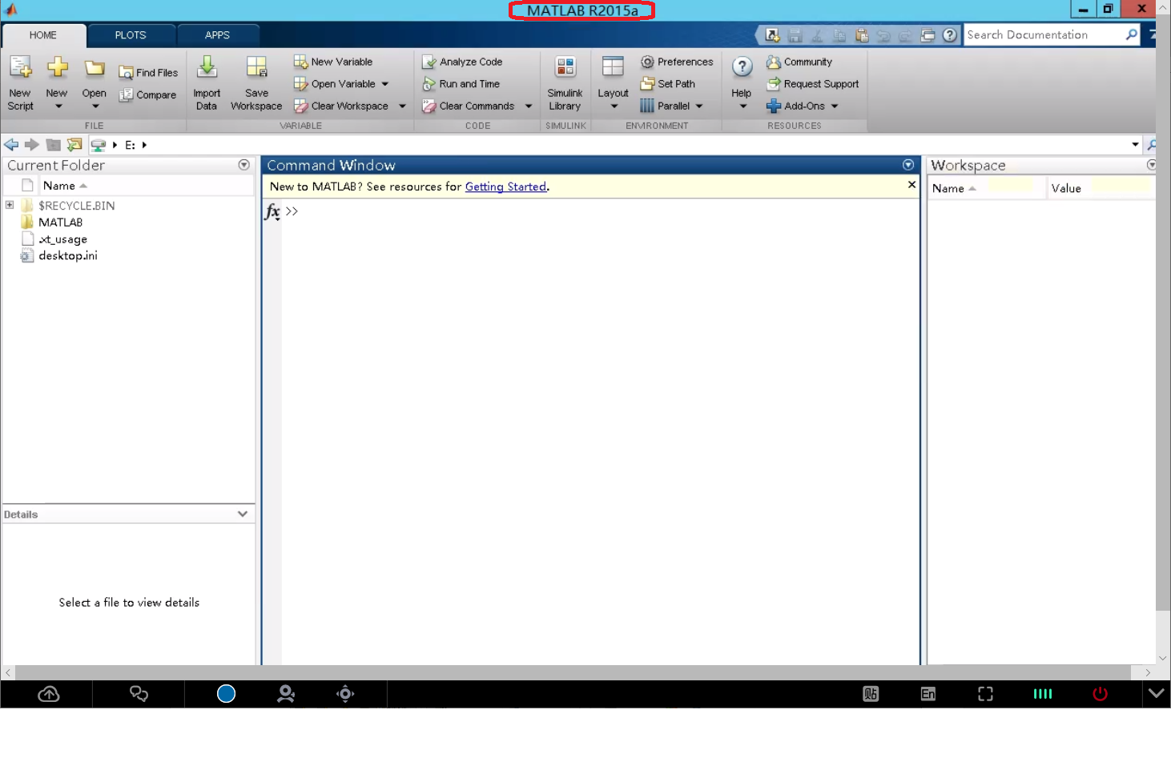Click the back arrow in the address bar
1171x782 pixels.
coord(11,145)
